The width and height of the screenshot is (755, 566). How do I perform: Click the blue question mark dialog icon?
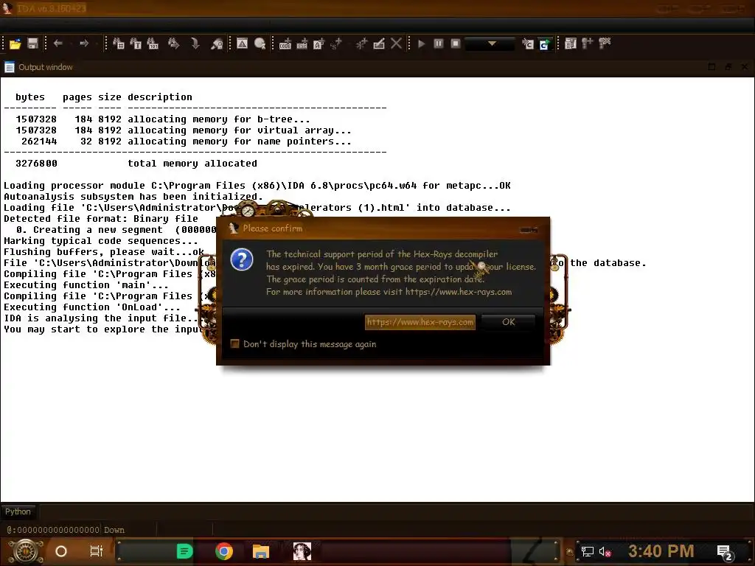[x=242, y=260]
